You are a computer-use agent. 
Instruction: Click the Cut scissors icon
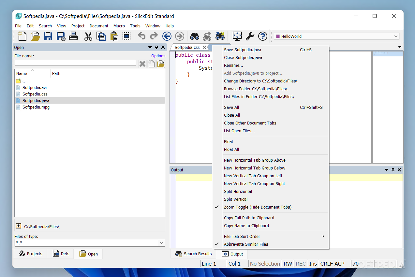(88, 36)
